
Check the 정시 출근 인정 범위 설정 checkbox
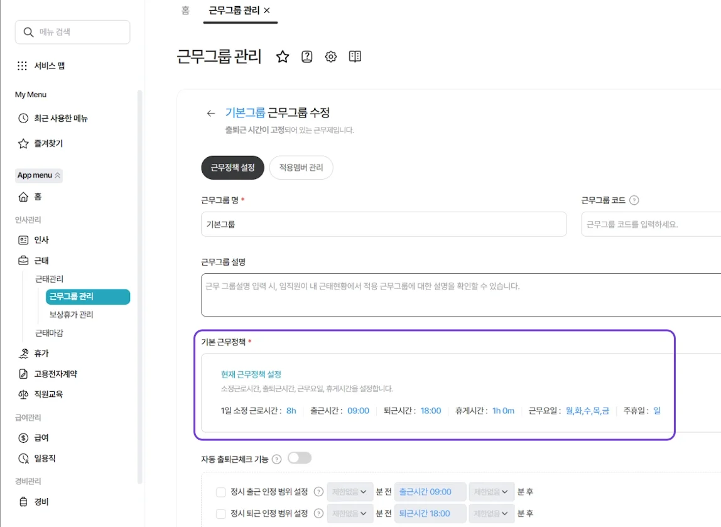(x=220, y=491)
